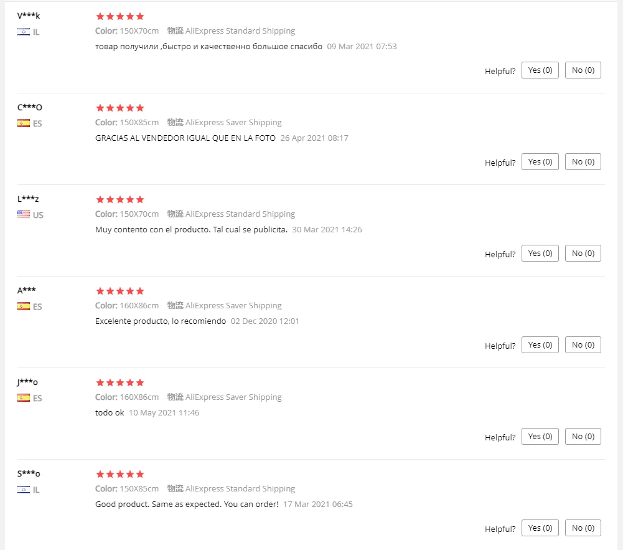Vote Yes on S***o's Good product review

[540, 528]
